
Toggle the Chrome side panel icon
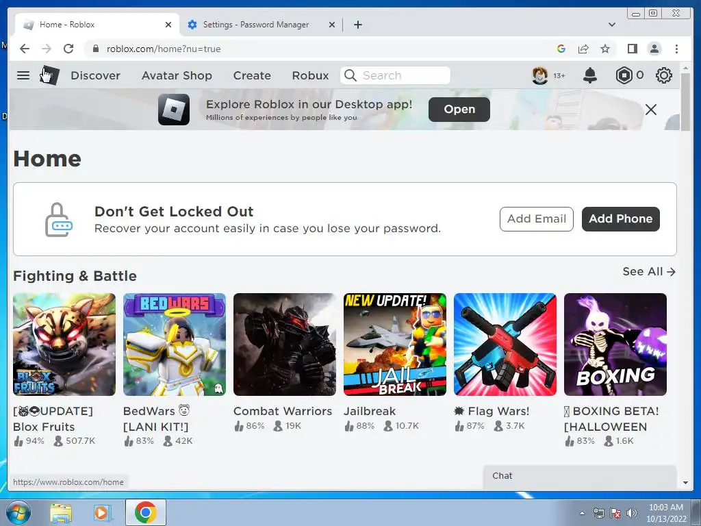point(632,49)
